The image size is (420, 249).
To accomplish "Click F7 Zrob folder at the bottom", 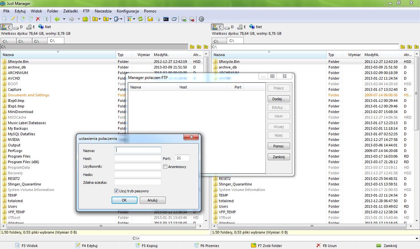I will point(266,245).
